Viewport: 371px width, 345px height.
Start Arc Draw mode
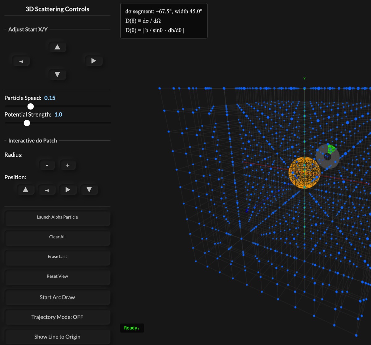click(x=57, y=297)
